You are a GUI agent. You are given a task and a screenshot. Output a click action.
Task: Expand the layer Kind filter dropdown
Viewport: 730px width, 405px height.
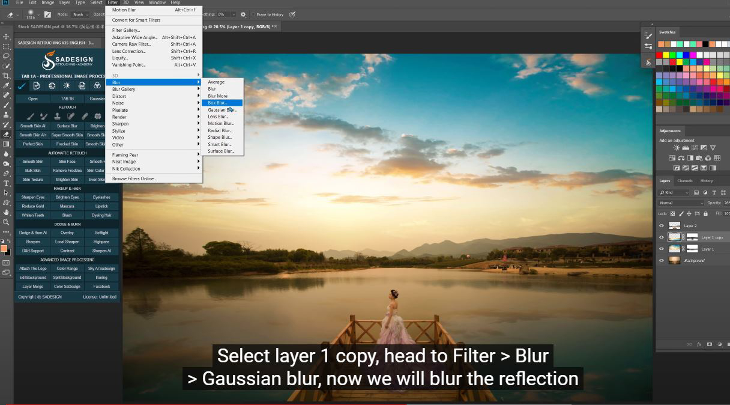coord(674,192)
